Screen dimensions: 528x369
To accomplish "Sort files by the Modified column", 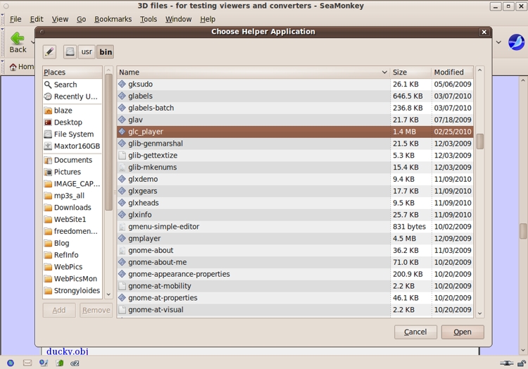I will 452,72.
